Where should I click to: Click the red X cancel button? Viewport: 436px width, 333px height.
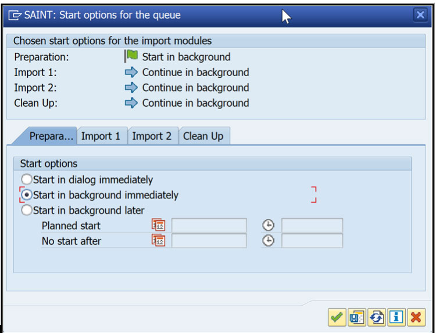point(416,317)
